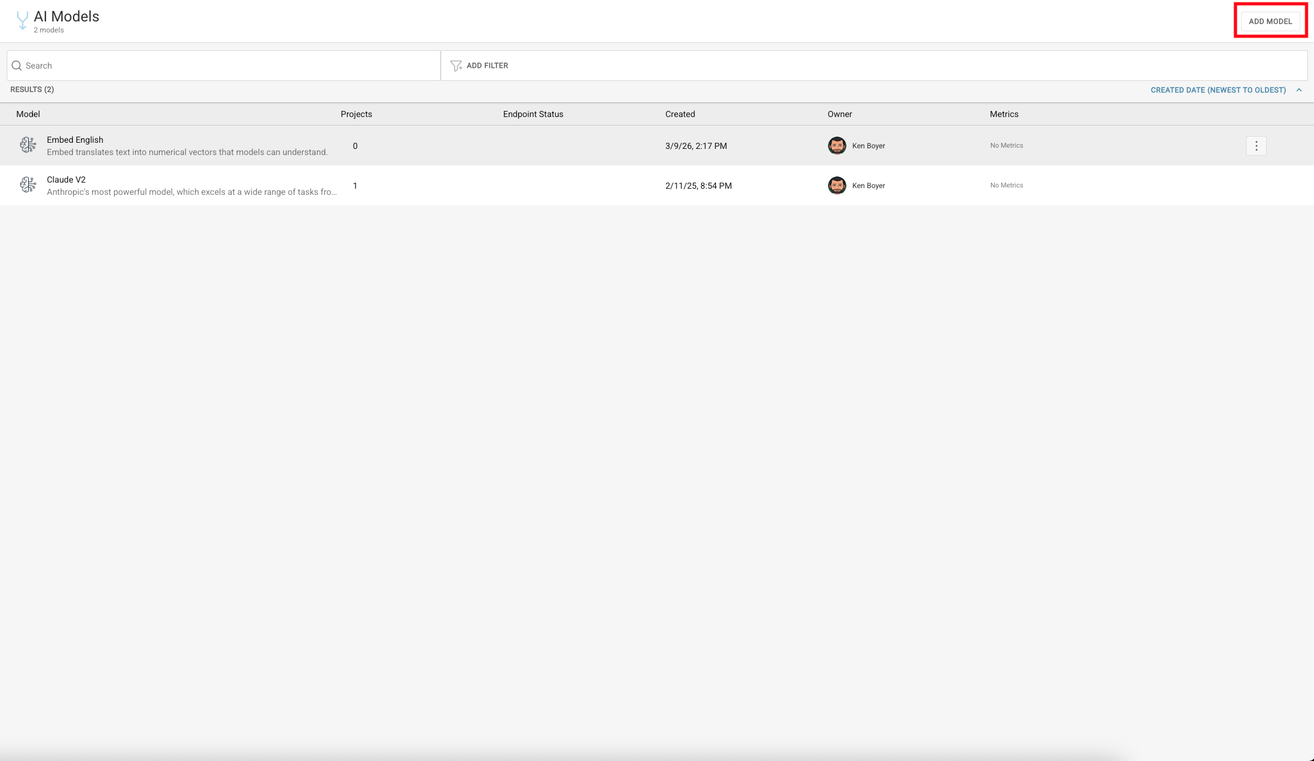Open the Created Date sort dropdown
The image size is (1314, 761).
point(1218,90)
